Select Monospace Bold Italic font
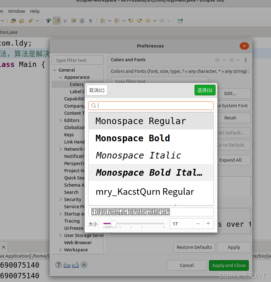271x282 pixels. 151,173
